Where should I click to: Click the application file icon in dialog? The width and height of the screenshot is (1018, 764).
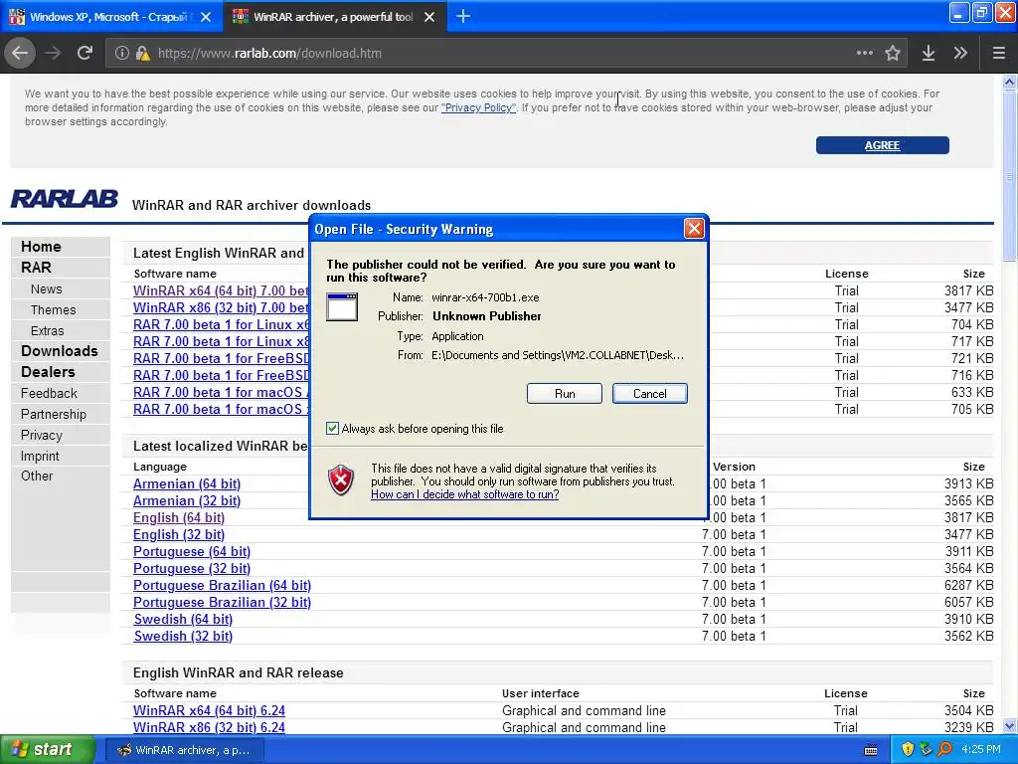[x=342, y=306]
